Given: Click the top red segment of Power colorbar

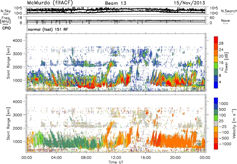Looking at the screenshot, I should (216, 40).
